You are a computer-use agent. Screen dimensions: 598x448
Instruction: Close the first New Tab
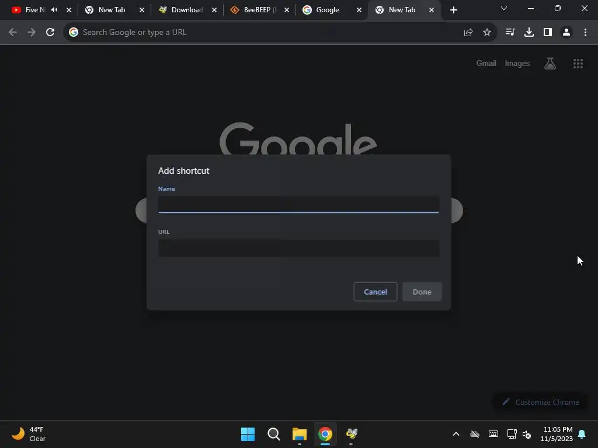(x=142, y=10)
